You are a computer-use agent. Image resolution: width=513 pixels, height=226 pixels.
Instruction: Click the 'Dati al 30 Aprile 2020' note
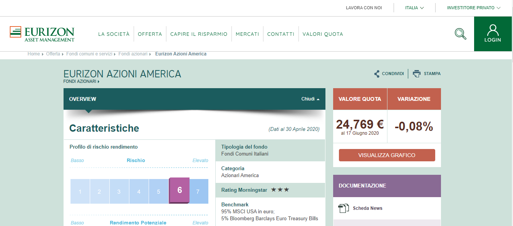(294, 129)
